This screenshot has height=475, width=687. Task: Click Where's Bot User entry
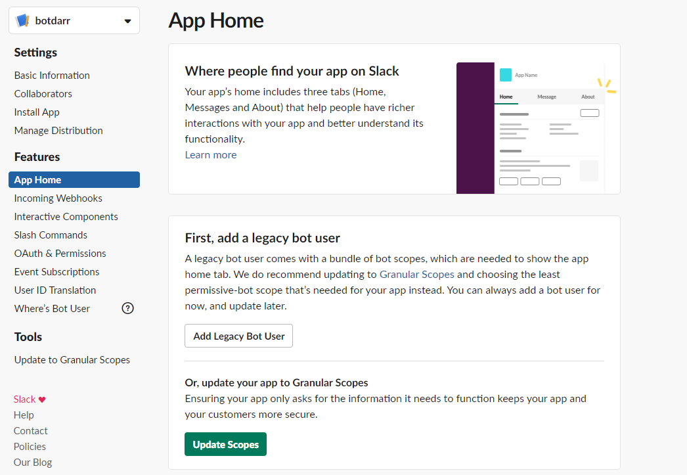[x=52, y=309]
